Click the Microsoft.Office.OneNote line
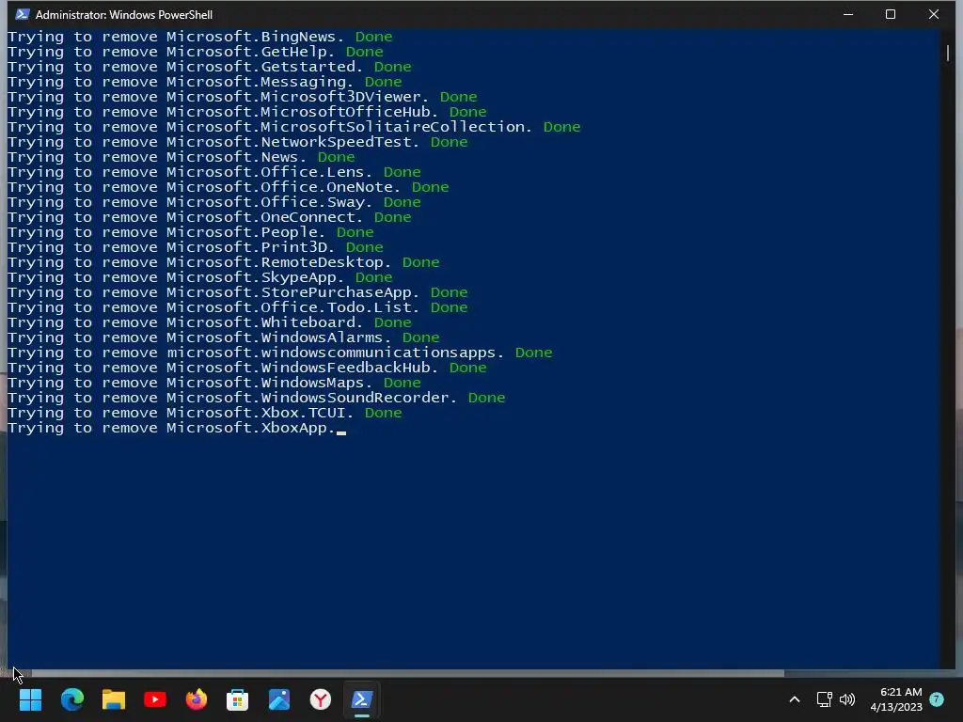The width and height of the screenshot is (963, 722). point(228,187)
